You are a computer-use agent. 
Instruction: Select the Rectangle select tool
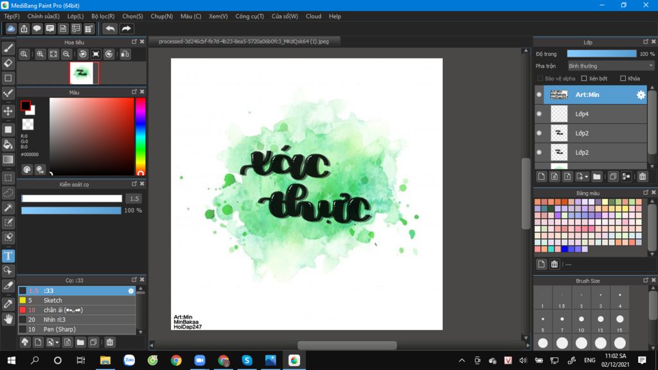[x=8, y=178]
